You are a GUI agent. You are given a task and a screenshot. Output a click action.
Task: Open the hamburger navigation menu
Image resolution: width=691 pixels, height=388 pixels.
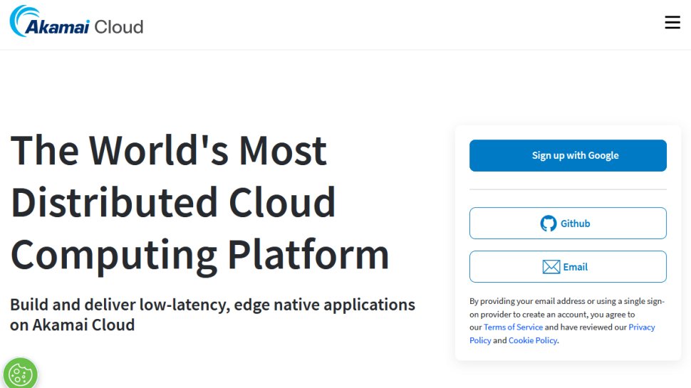click(x=672, y=22)
